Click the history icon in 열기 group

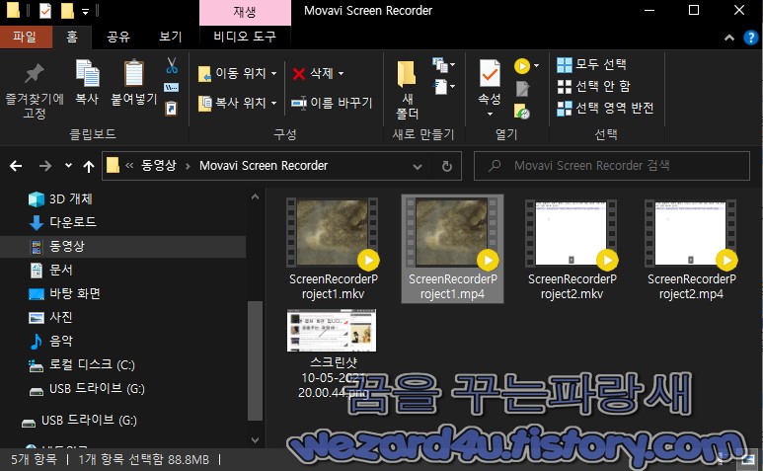(x=522, y=112)
